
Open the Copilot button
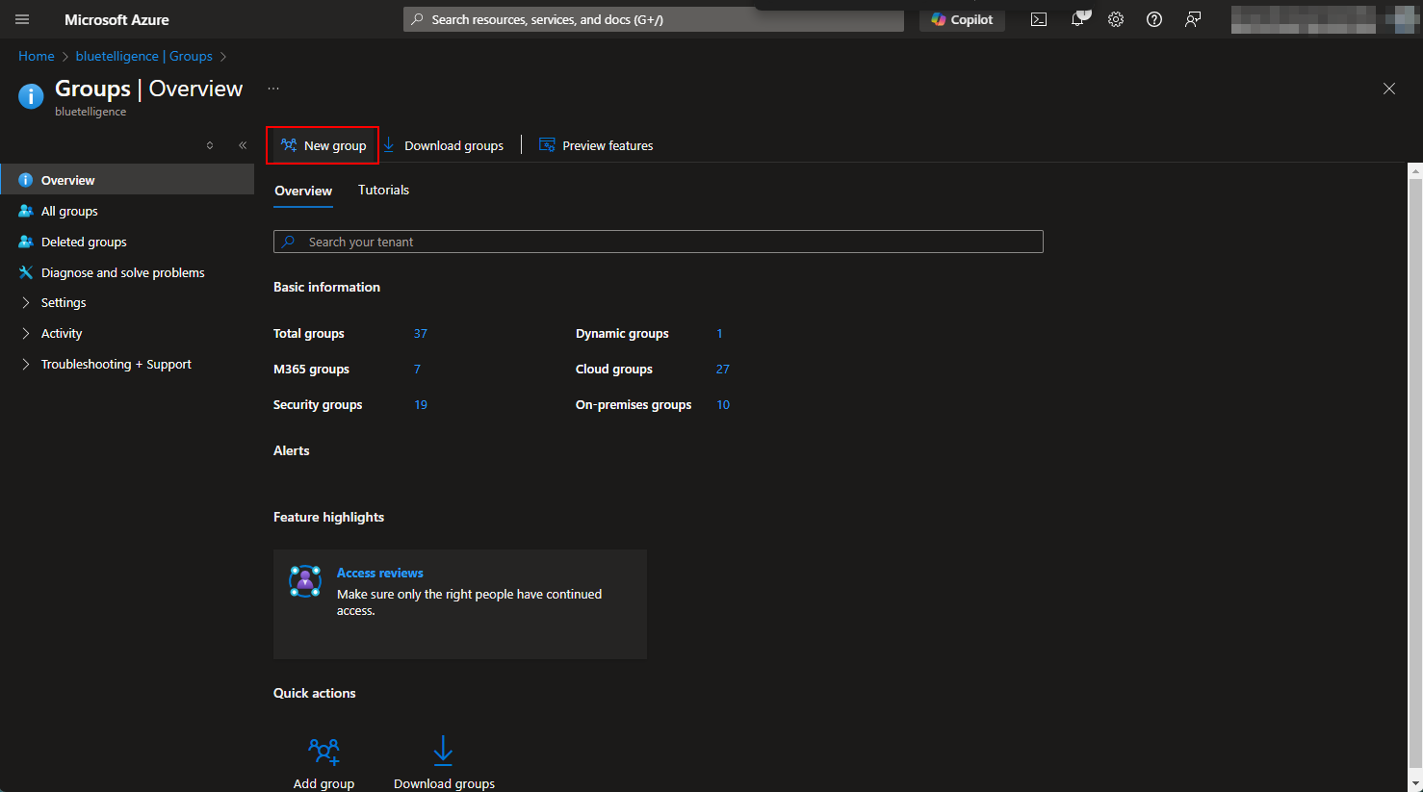(x=962, y=19)
